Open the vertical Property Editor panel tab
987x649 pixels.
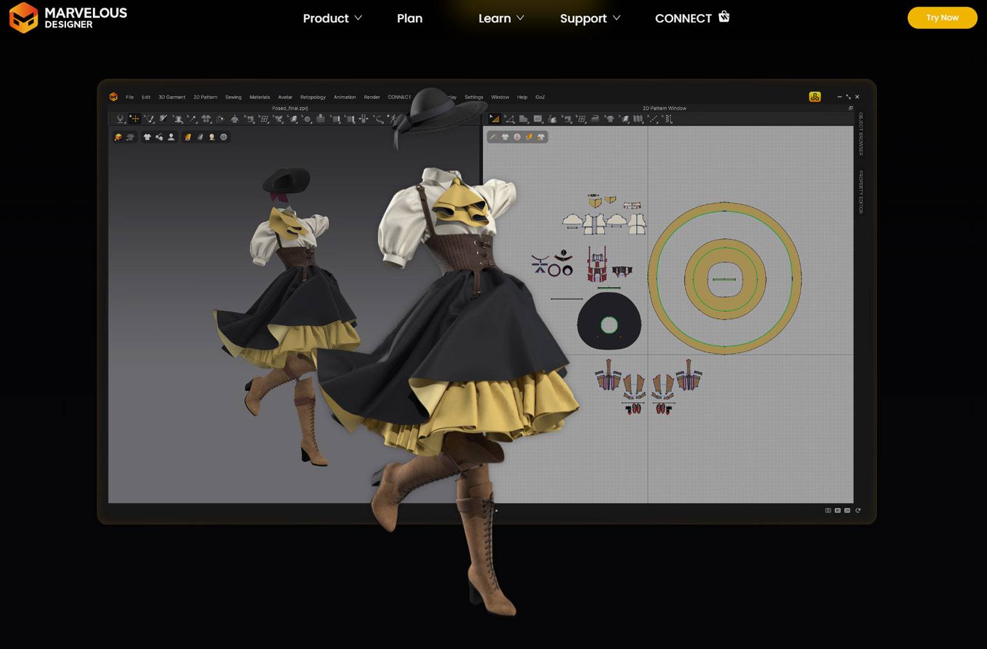tap(861, 192)
